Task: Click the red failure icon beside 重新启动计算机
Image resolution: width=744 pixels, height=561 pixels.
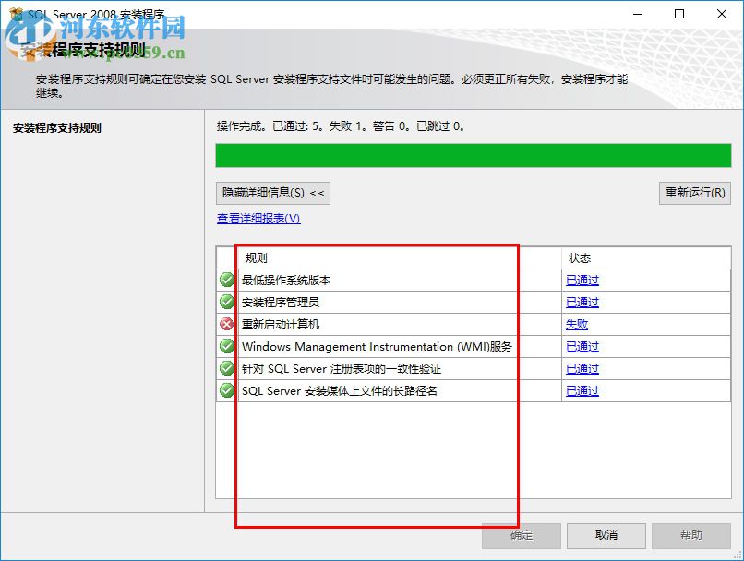Action: (x=226, y=324)
